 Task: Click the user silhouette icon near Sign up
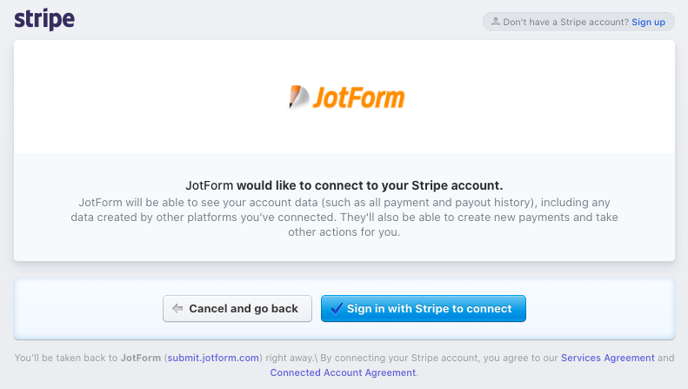[x=495, y=22]
